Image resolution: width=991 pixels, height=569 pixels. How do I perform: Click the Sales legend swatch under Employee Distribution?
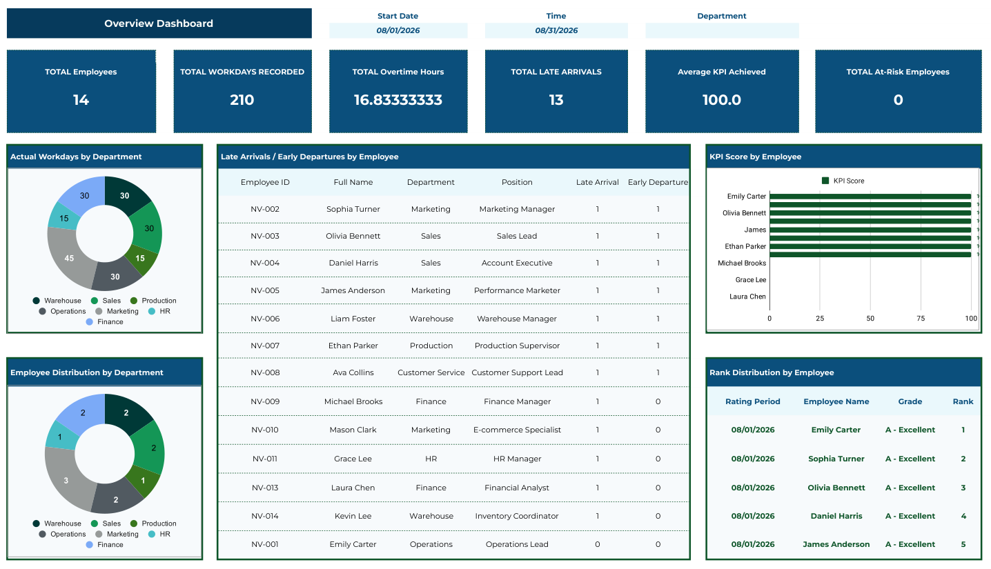tap(94, 523)
